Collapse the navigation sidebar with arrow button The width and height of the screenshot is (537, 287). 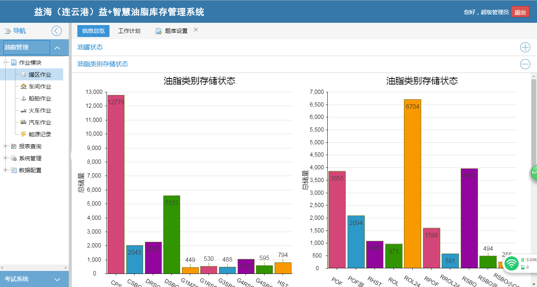(56, 31)
